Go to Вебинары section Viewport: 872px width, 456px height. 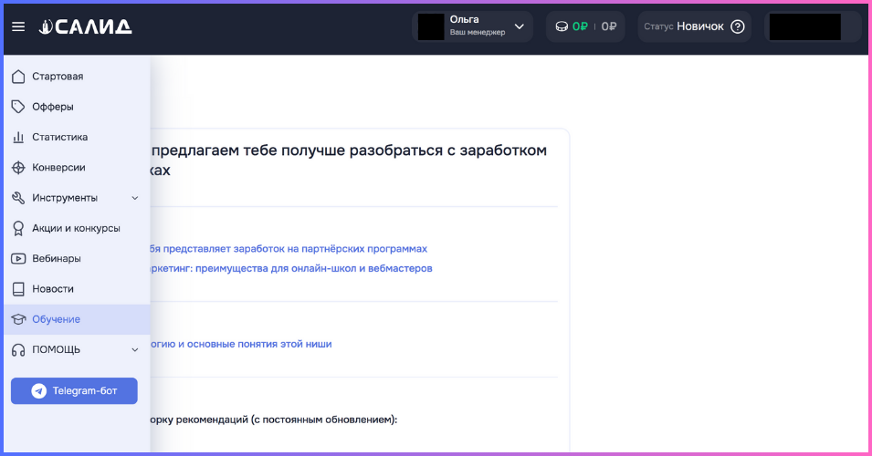click(77, 259)
